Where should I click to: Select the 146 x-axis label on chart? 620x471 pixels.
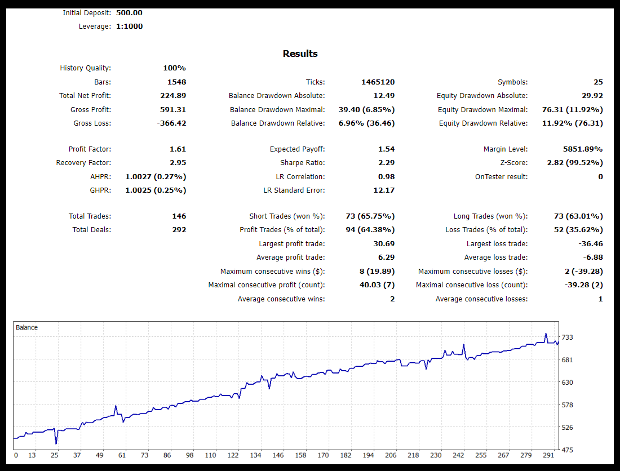(x=278, y=456)
